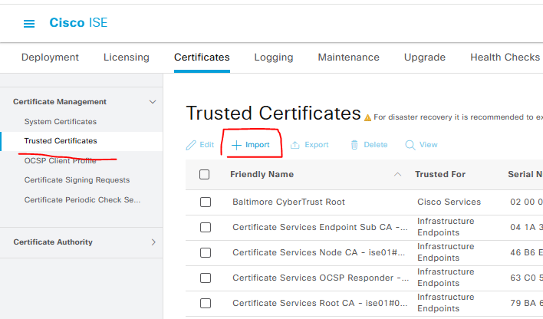This screenshot has height=319, width=543.
Task: Check Certificate Services OCSP Responder row
Action: [x=206, y=278]
